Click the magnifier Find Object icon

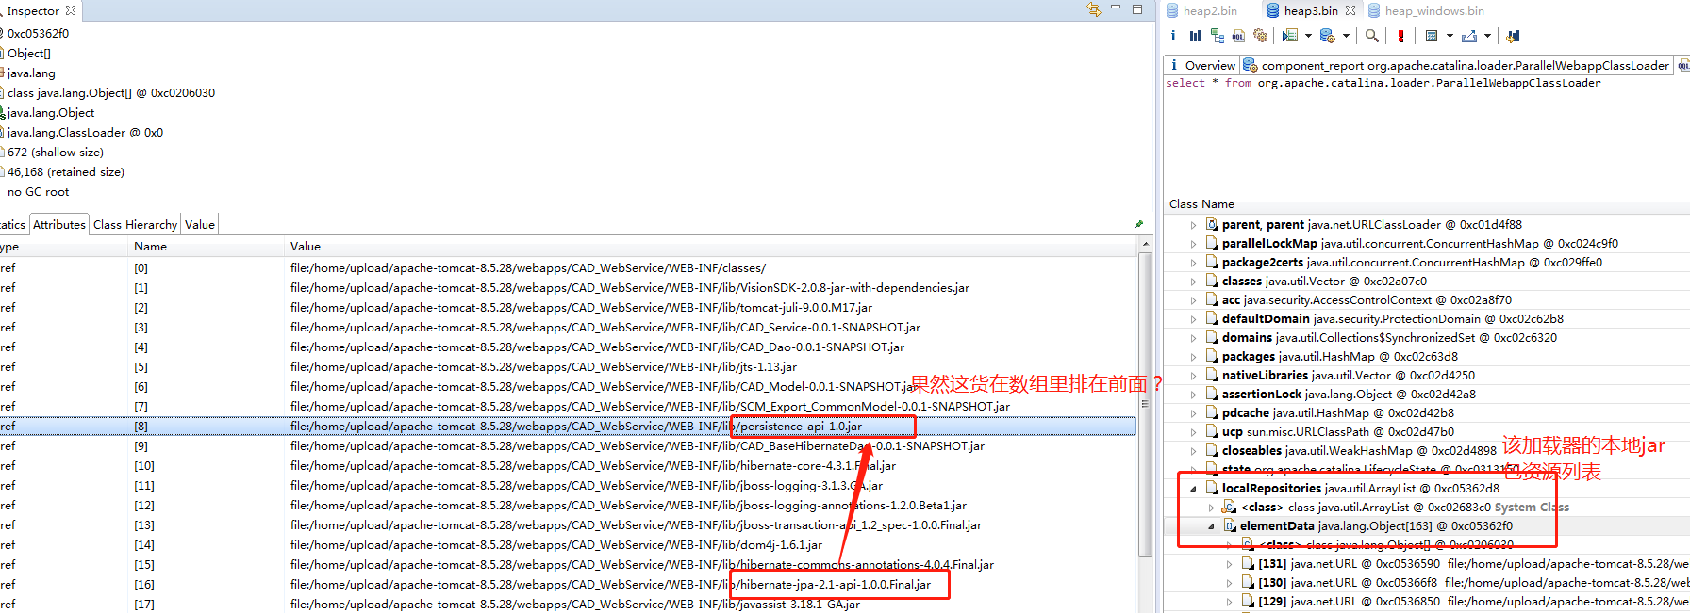coord(1372,36)
